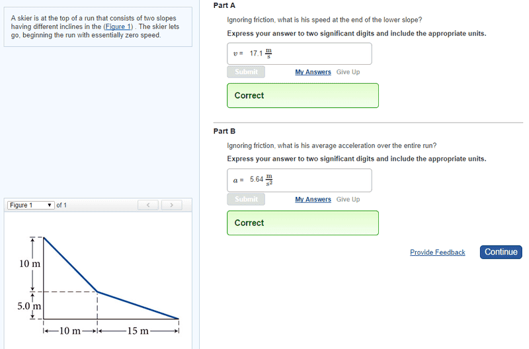The height and width of the screenshot is (349, 529).
Task: Open My Answers for Part B
Action: point(313,199)
